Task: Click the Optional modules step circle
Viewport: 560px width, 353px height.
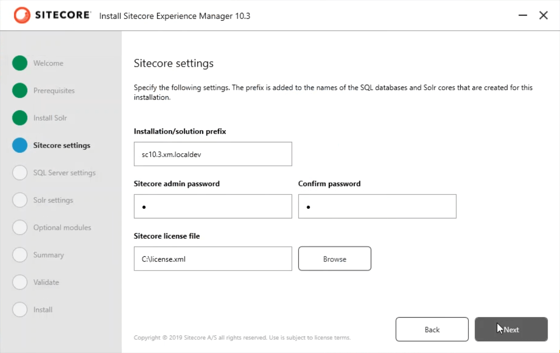Action: [x=20, y=227]
